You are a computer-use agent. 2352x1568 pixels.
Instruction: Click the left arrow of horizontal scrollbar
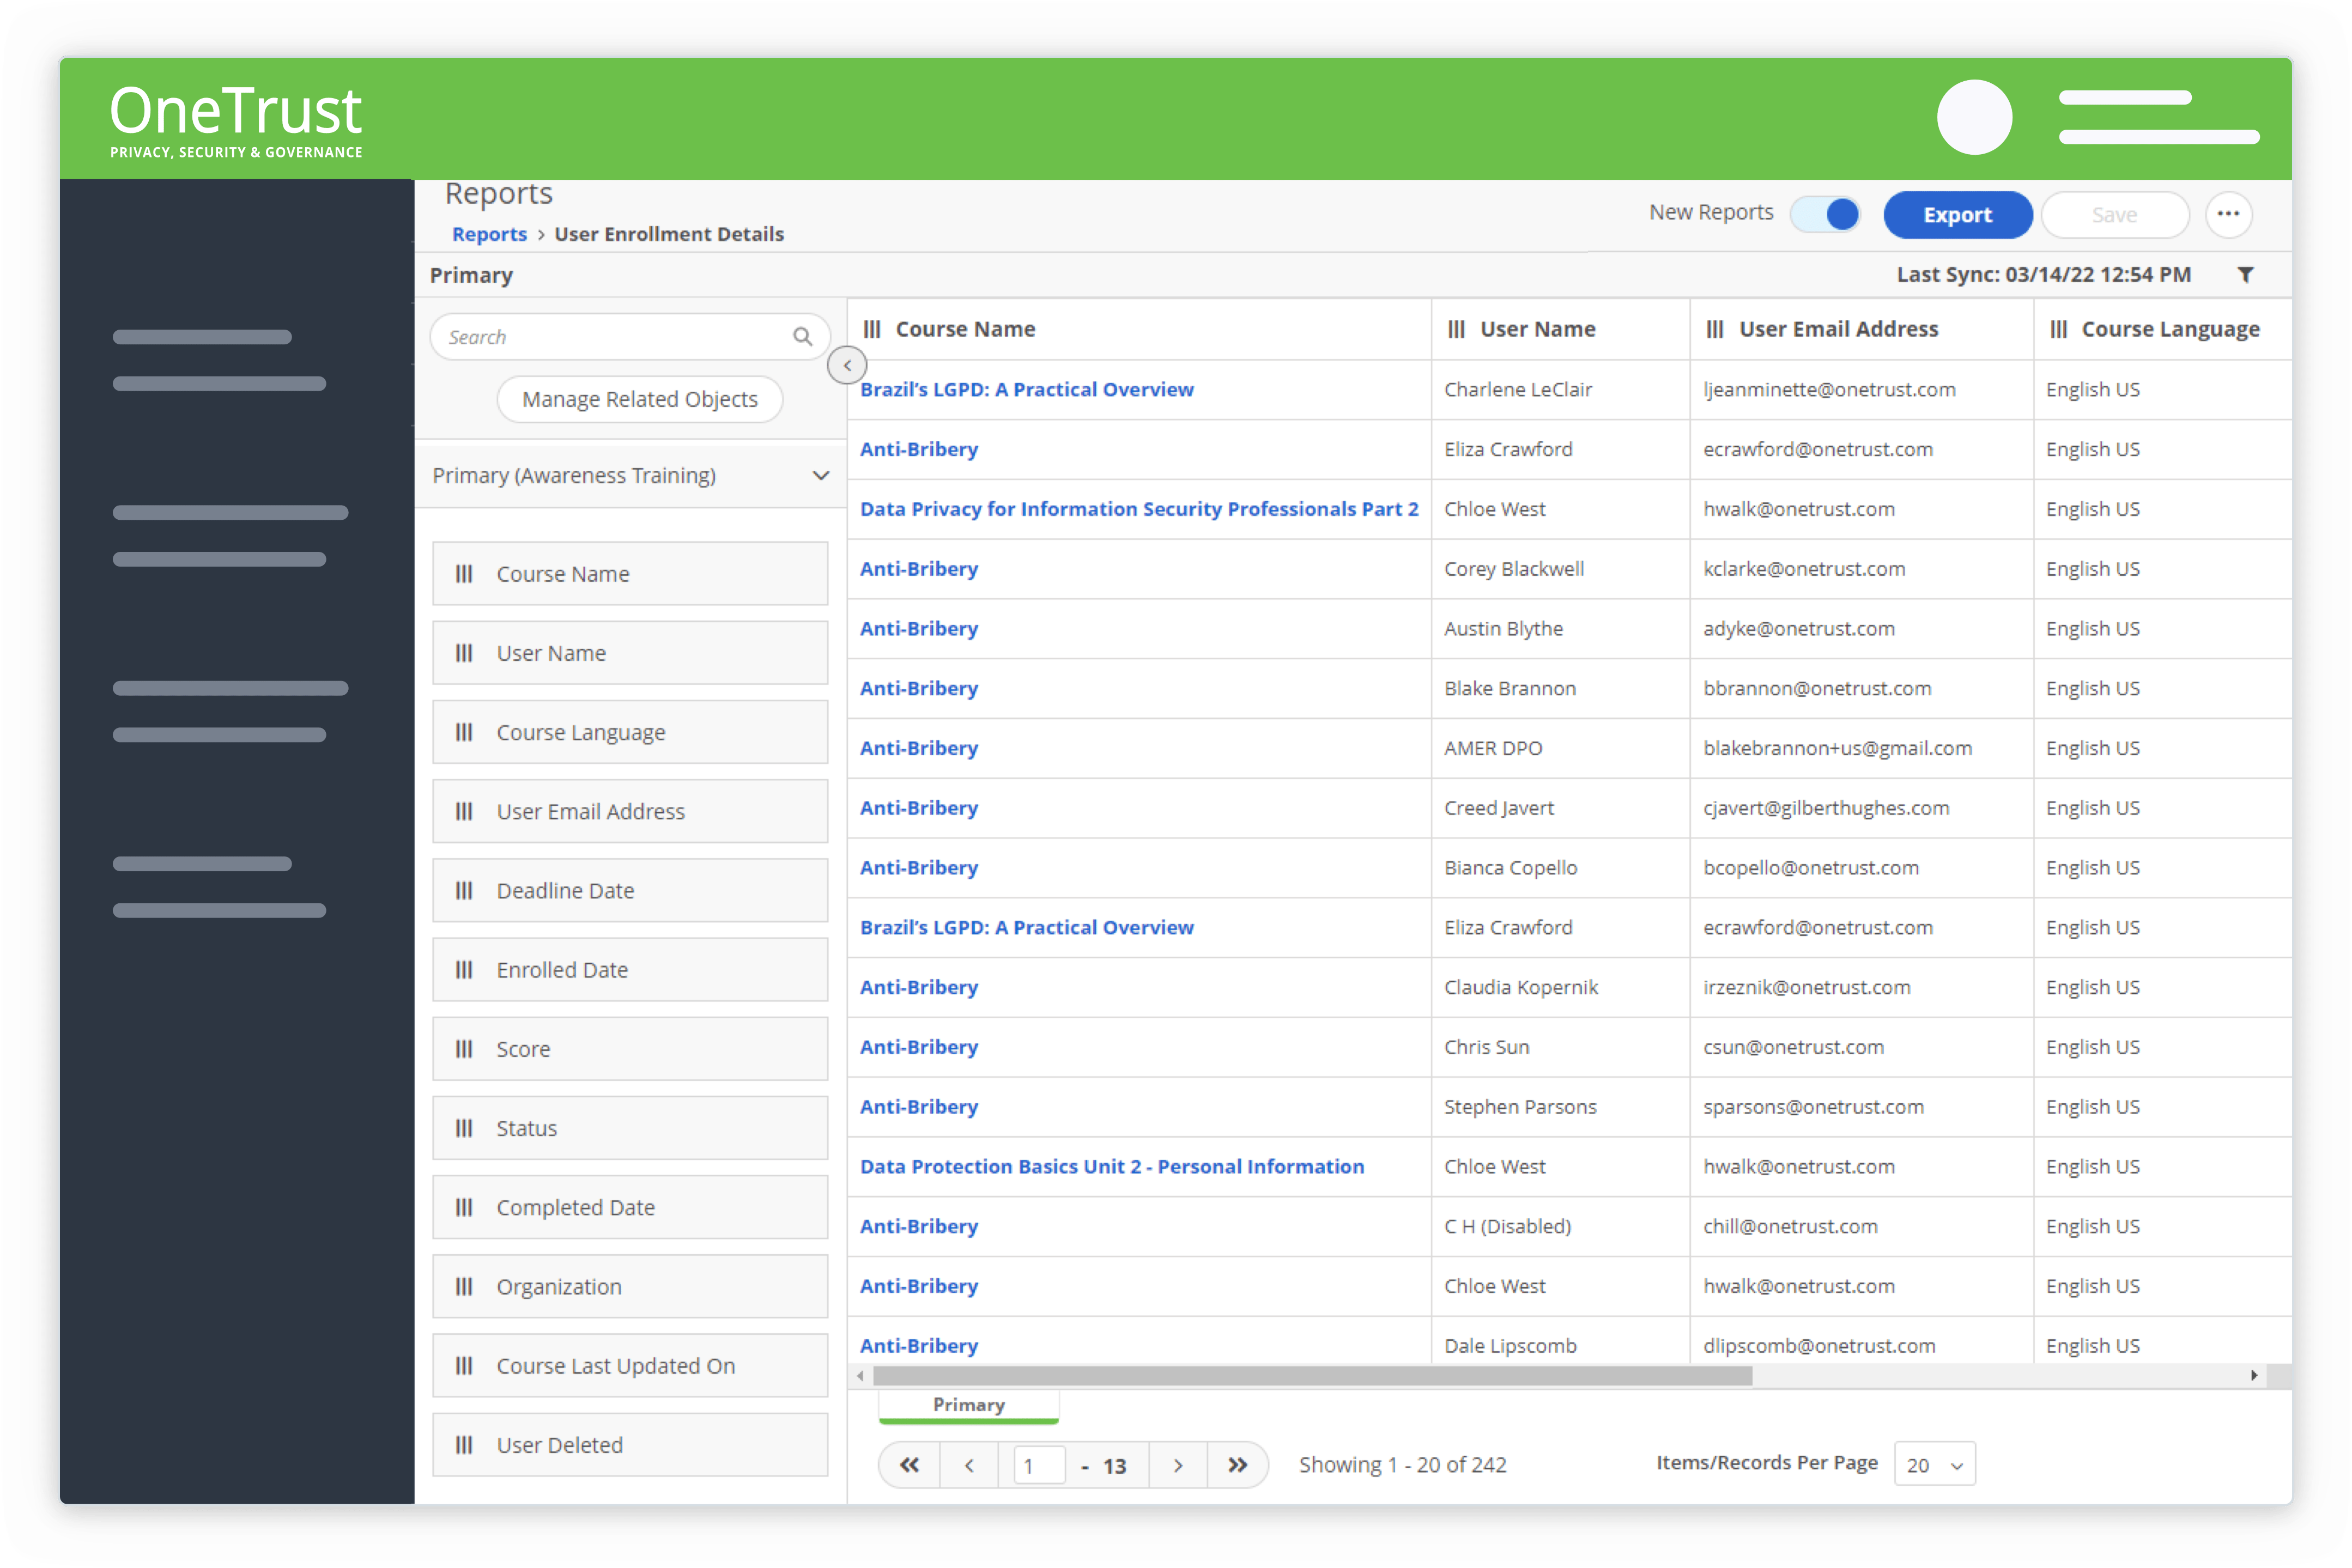point(860,1376)
